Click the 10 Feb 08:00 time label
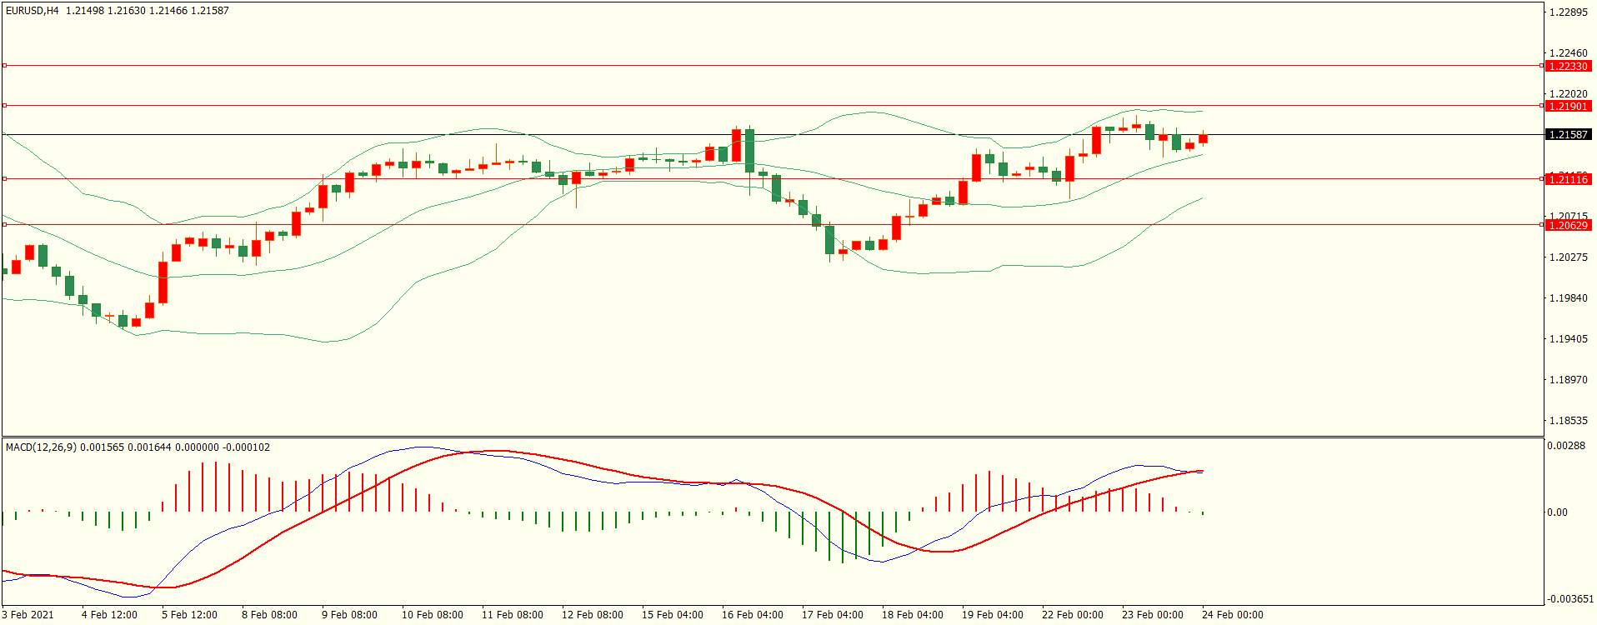This screenshot has height=625, width=1597. 432,615
